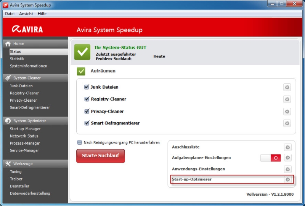Click the large green system status checkmark
Viewport: 305px width, 206px height.
[82, 52]
